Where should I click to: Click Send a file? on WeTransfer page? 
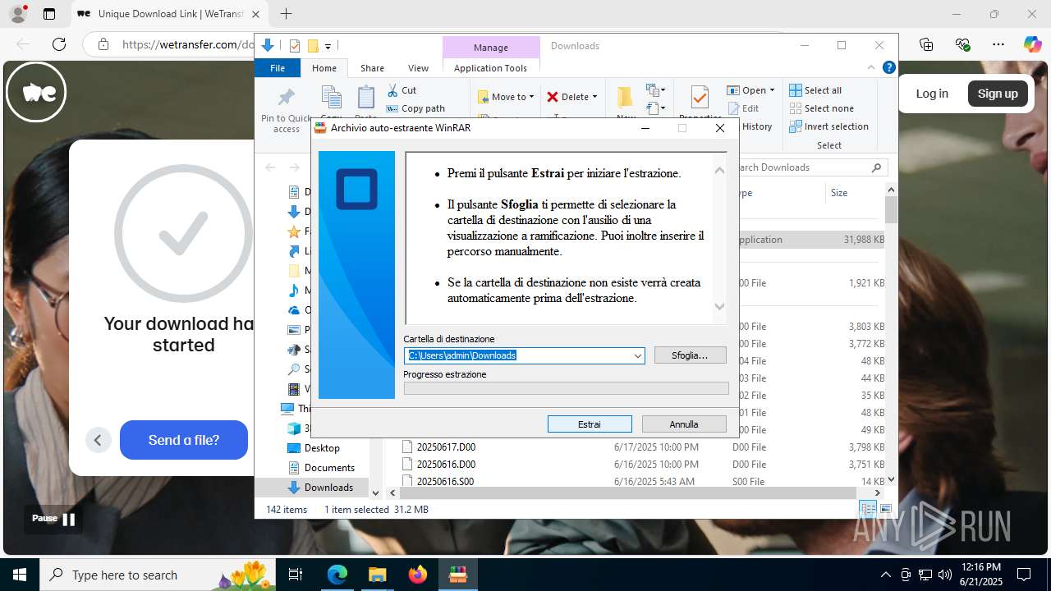click(184, 440)
